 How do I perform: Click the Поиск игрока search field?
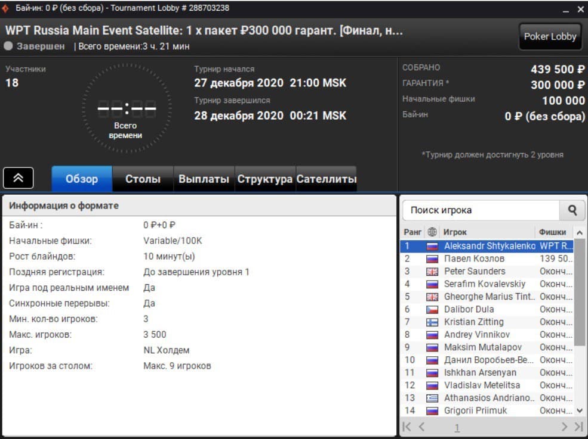(x=481, y=210)
